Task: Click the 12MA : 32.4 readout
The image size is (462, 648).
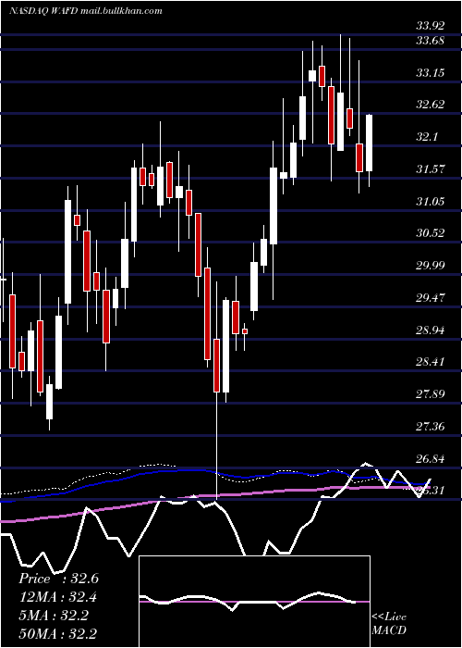Action: click(58, 597)
